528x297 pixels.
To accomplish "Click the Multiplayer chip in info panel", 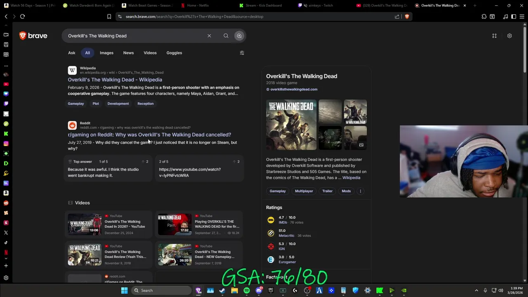I will 304,191.
